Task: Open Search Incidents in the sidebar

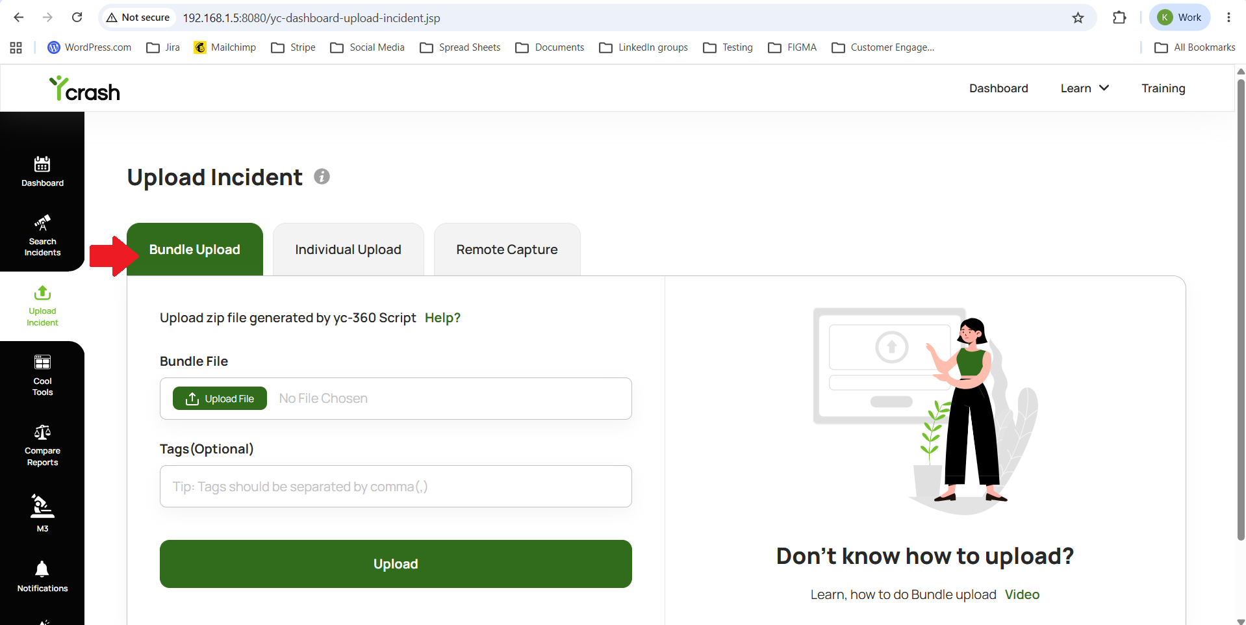Action: click(x=42, y=235)
